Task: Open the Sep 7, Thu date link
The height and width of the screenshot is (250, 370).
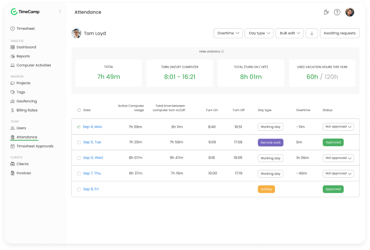Action: 92,173
